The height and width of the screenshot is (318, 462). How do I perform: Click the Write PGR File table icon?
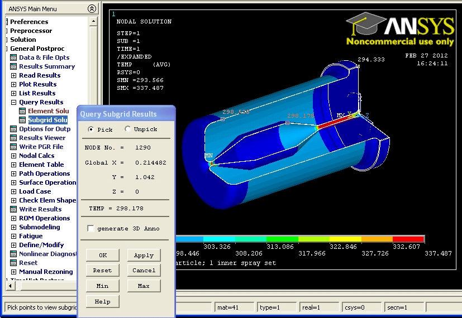click(13, 147)
